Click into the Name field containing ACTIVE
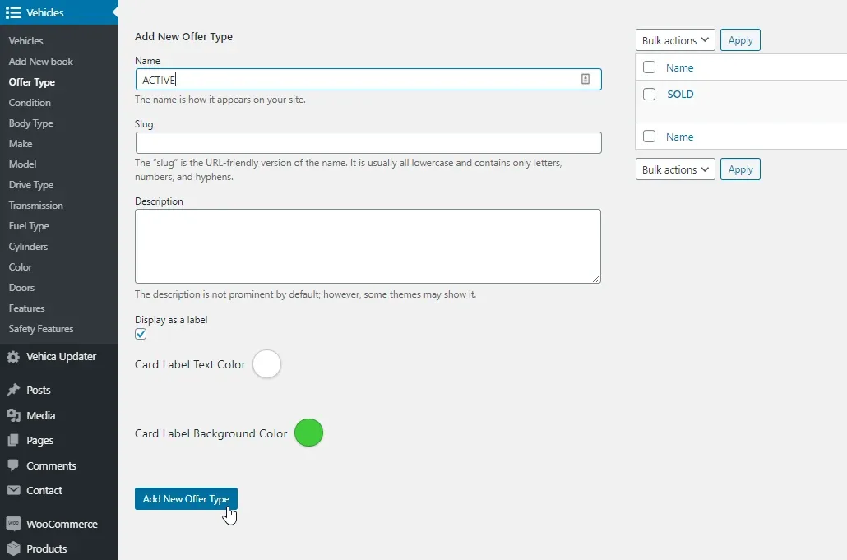This screenshot has width=847, height=560. click(368, 80)
